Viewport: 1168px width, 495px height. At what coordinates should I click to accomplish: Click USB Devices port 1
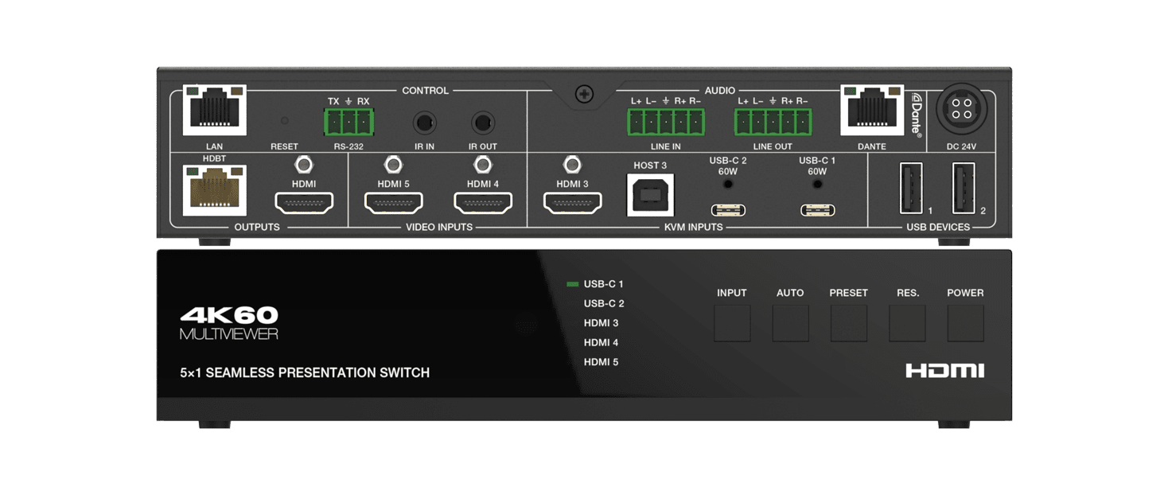(x=909, y=189)
